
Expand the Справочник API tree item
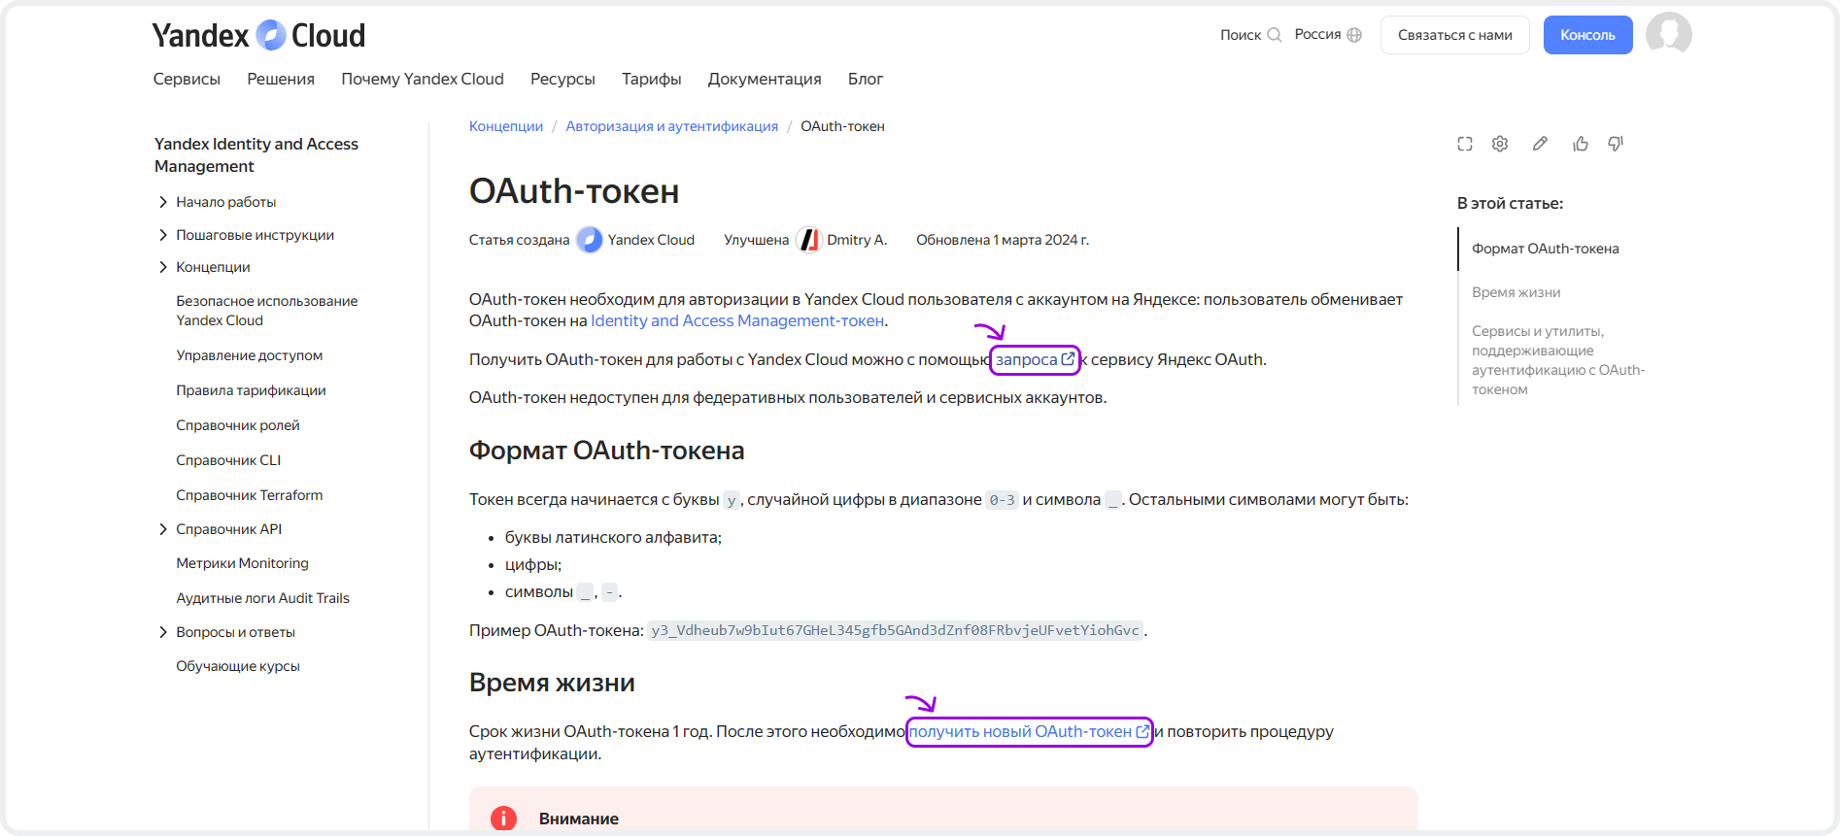163,529
